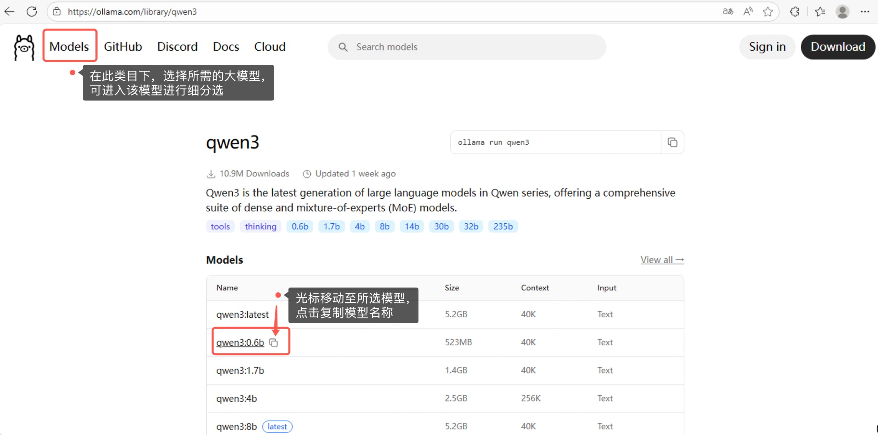
Task: Open the Models nav item
Action: click(x=69, y=47)
